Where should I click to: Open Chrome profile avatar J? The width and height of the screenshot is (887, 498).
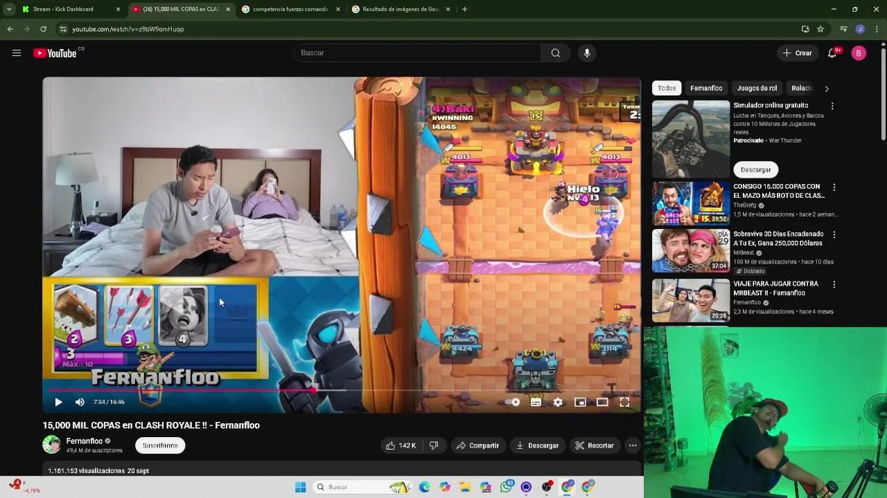point(860,29)
